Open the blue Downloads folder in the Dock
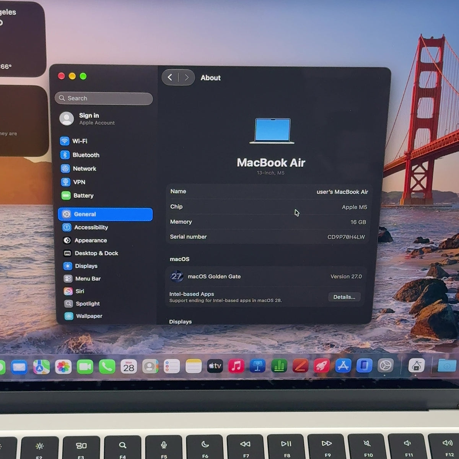Viewport: 459px width, 459px height. point(447,366)
